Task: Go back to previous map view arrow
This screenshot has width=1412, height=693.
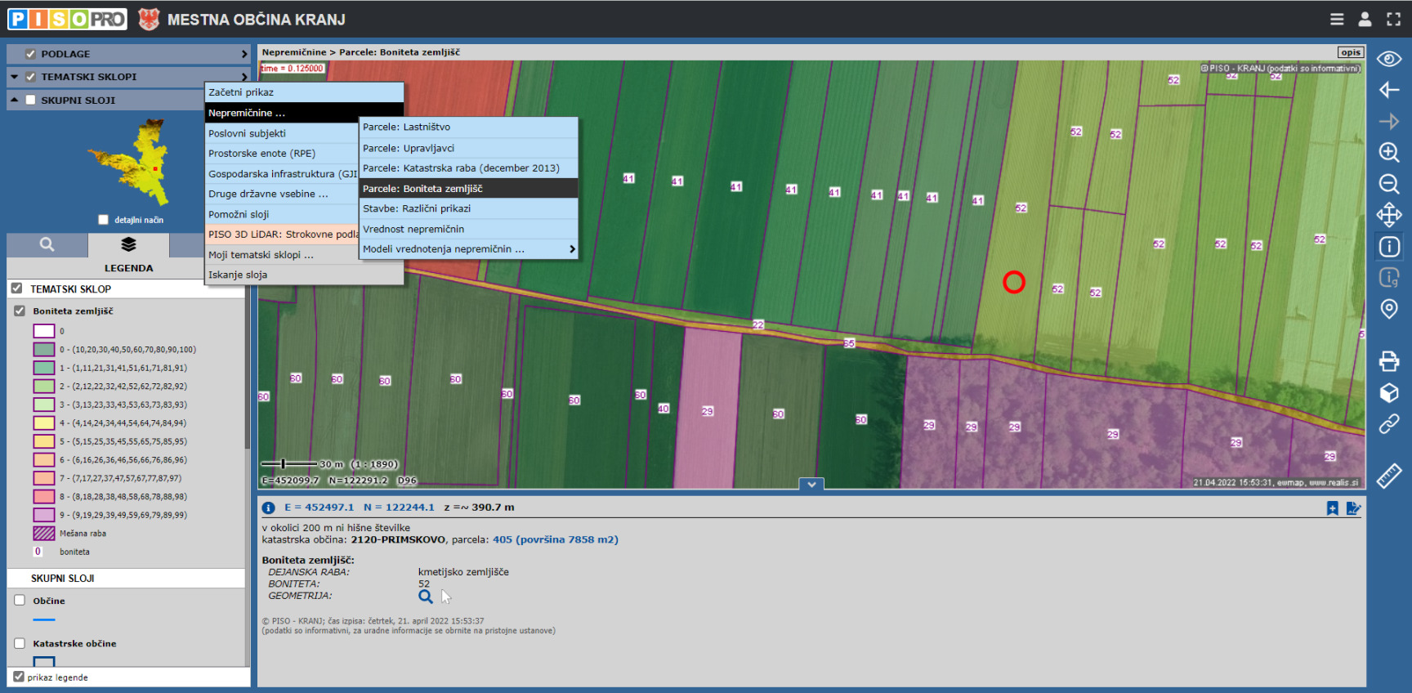Action: click(1388, 90)
